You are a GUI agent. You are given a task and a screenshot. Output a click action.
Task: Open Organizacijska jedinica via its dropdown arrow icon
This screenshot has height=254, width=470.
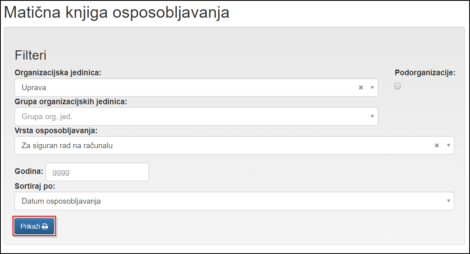[372, 87]
